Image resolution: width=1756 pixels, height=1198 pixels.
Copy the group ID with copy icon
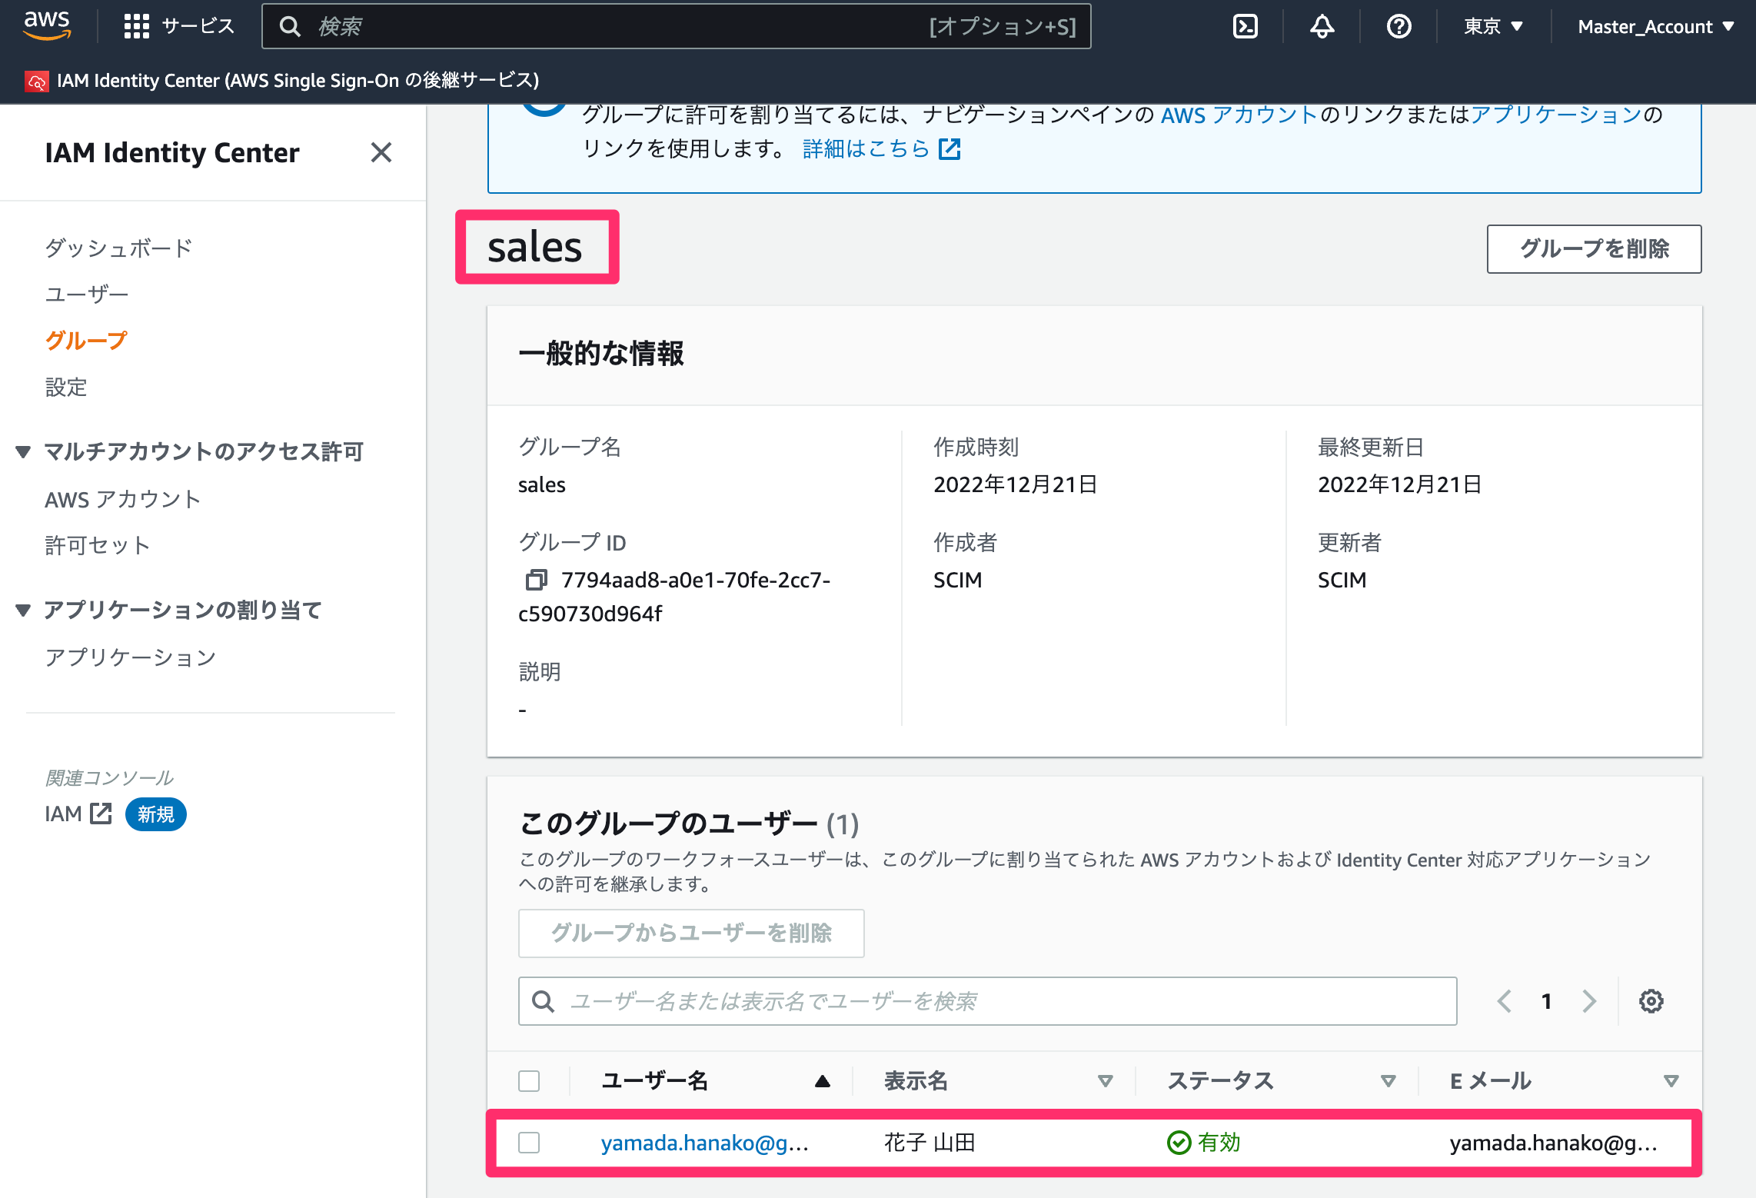point(536,580)
